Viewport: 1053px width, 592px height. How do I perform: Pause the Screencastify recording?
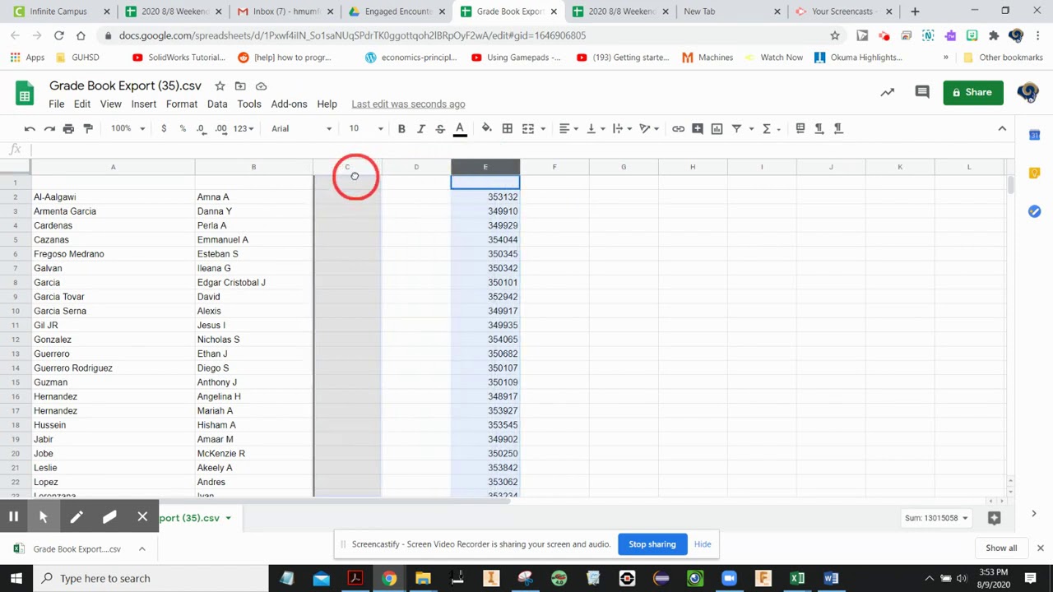point(13,517)
